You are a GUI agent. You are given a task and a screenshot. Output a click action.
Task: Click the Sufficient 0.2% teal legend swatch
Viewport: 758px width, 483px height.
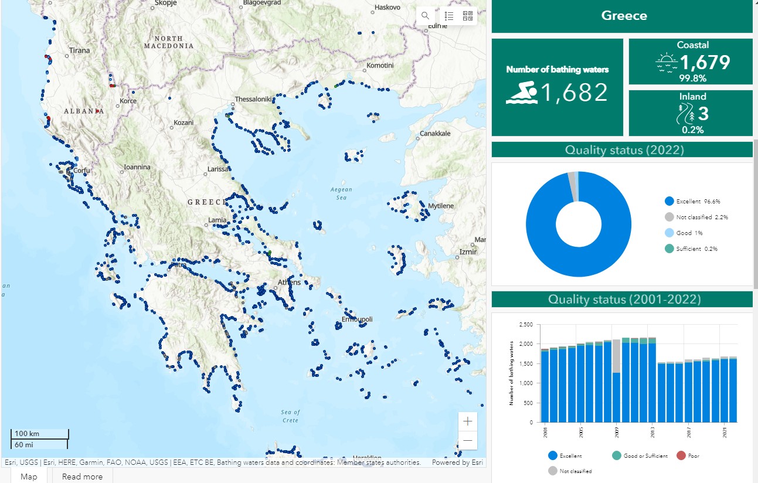(x=669, y=249)
